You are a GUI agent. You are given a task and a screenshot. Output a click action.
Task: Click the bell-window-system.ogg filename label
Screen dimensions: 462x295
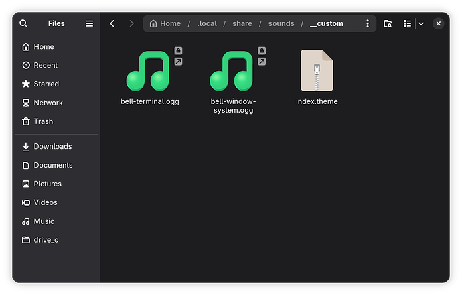click(x=234, y=106)
